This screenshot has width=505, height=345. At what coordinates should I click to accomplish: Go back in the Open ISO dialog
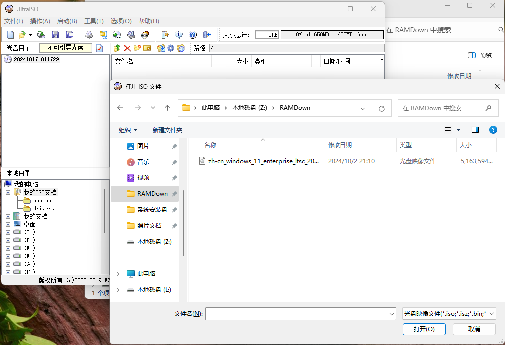120,108
